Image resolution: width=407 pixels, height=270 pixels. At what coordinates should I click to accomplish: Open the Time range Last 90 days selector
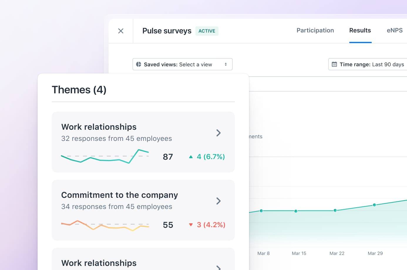click(x=368, y=64)
